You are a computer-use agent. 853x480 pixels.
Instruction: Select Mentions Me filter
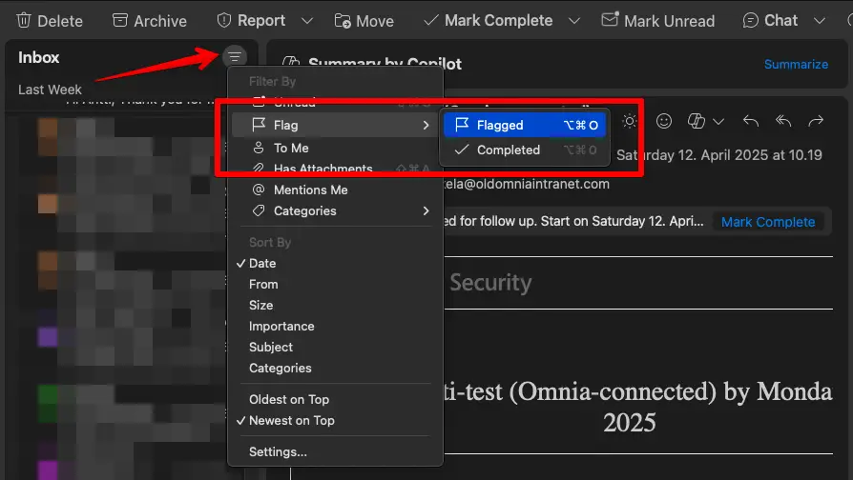(310, 190)
